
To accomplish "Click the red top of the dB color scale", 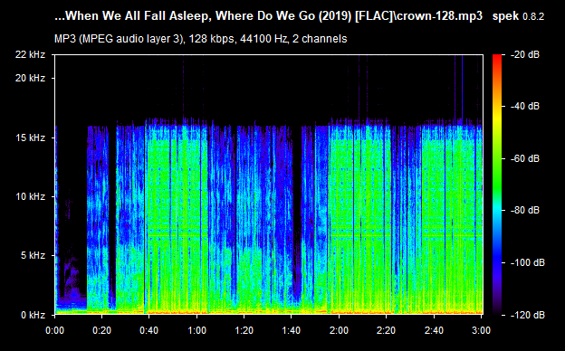I will coord(497,58).
